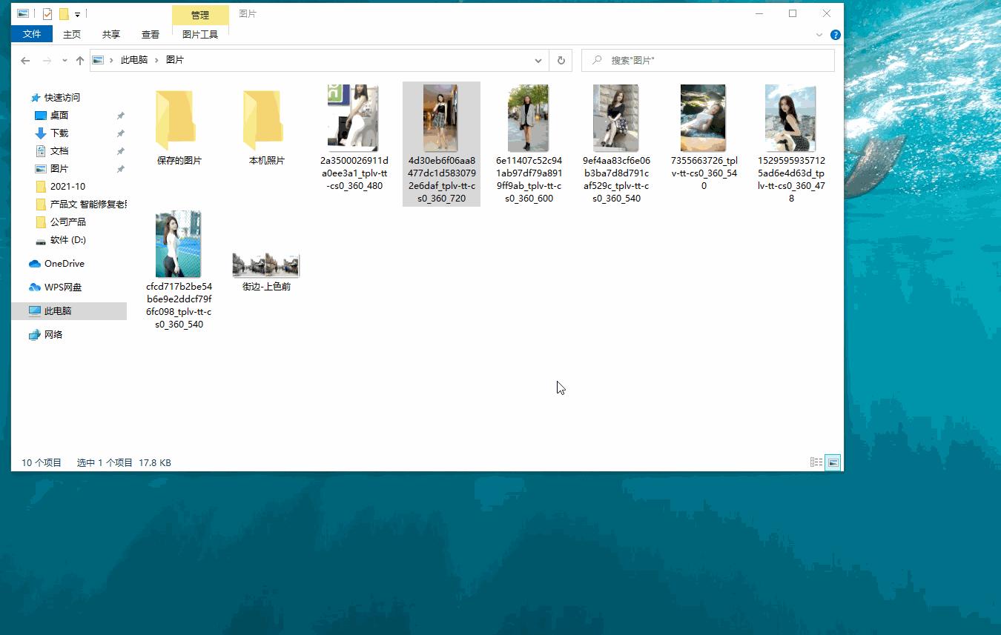Viewport: 1001px width, 635px height.
Task: Go back using the Back arrow
Action: 25,61
